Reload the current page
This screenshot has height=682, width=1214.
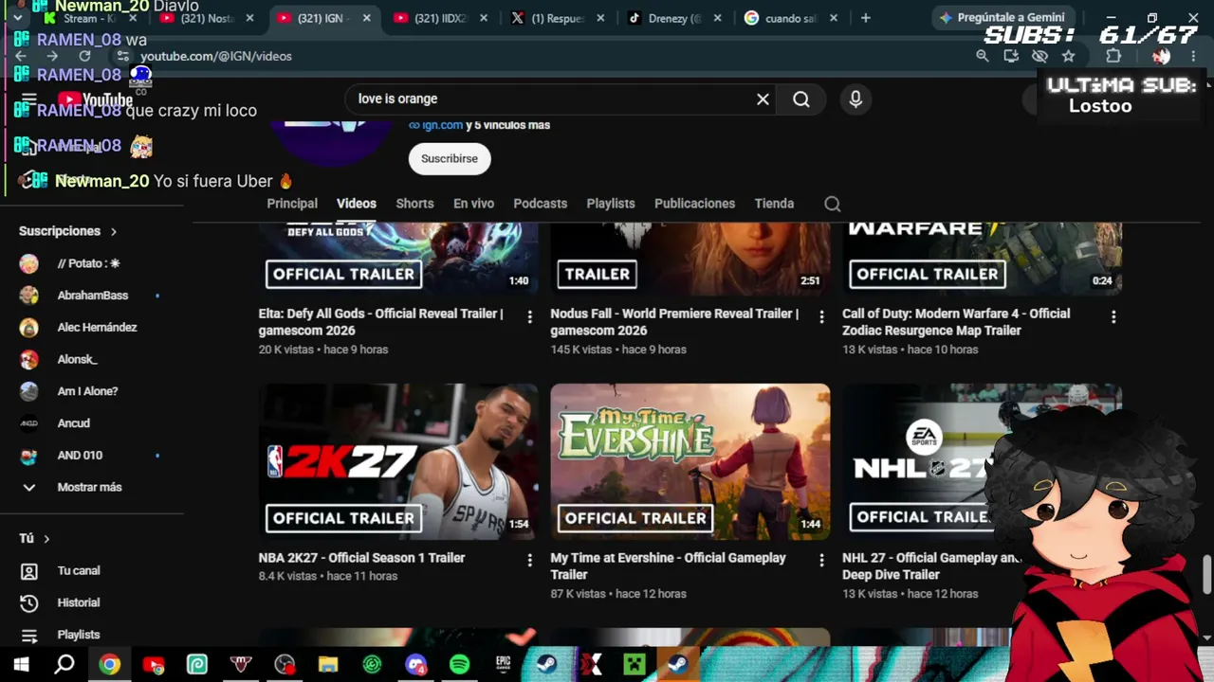coord(84,56)
